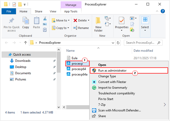Screen dimensions: 170x121
Task: Click the Cut scissors icon
Action: [45, 18]
